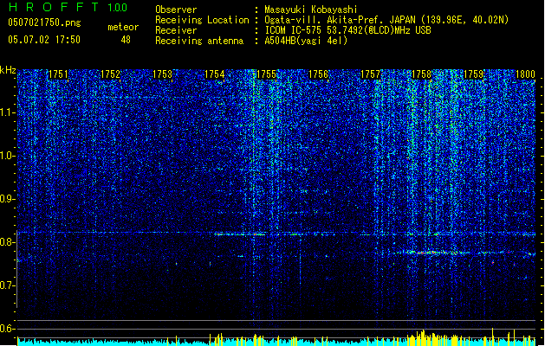545x346 pixels.
Task: Click the meteor count value 48
Action: 126,40
